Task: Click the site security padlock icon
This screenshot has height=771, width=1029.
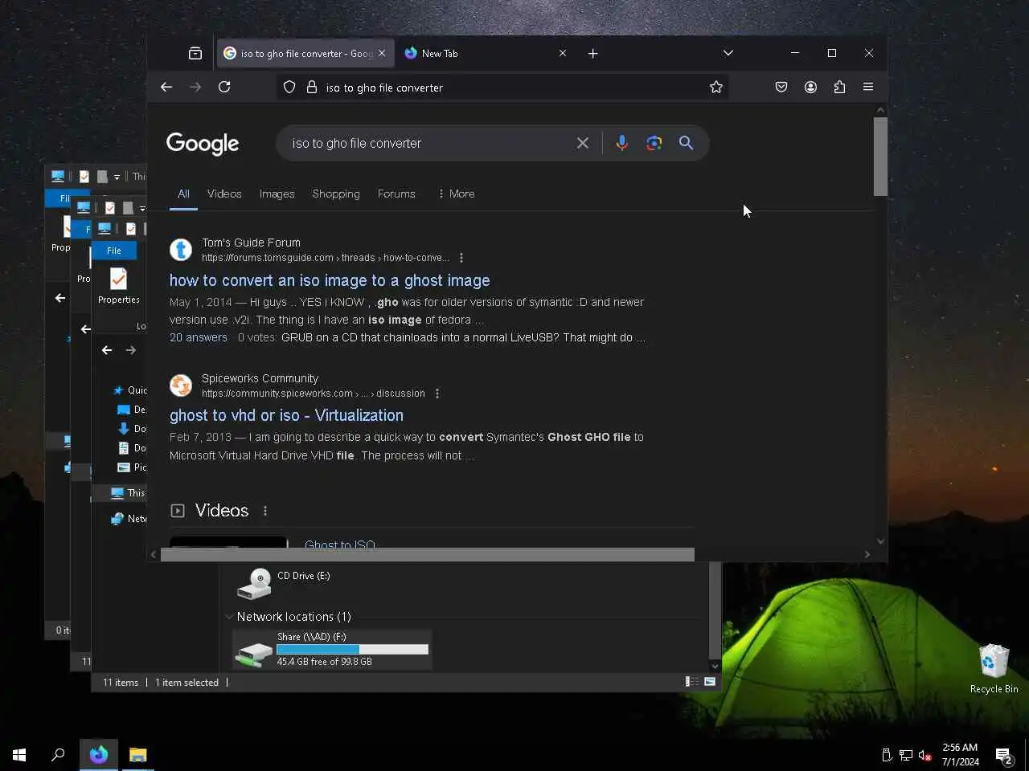Action: pos(312,87)
